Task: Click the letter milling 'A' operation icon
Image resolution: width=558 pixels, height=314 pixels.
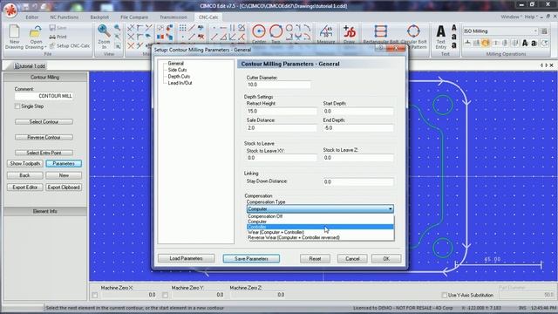Action: 525,43
